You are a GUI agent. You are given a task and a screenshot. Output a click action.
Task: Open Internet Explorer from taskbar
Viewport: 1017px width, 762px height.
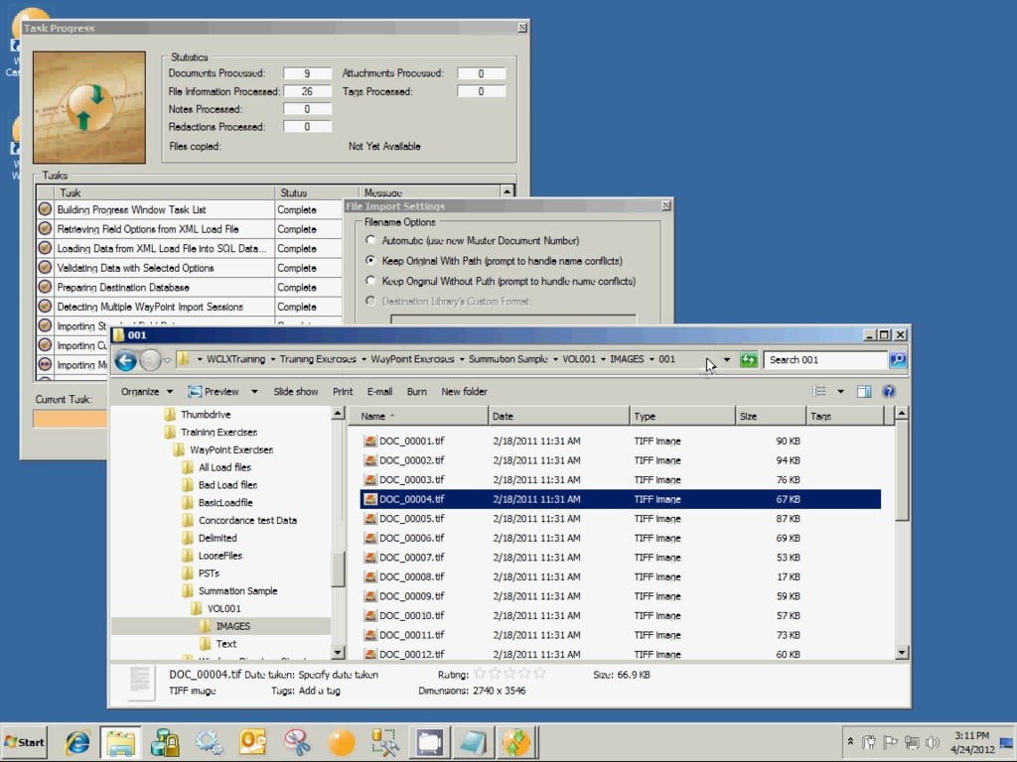[76, 742]
